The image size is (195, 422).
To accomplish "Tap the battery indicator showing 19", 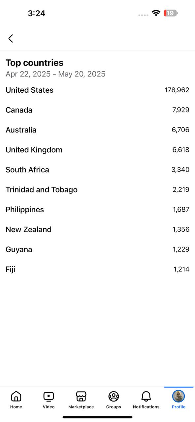I will pos(171,13).
